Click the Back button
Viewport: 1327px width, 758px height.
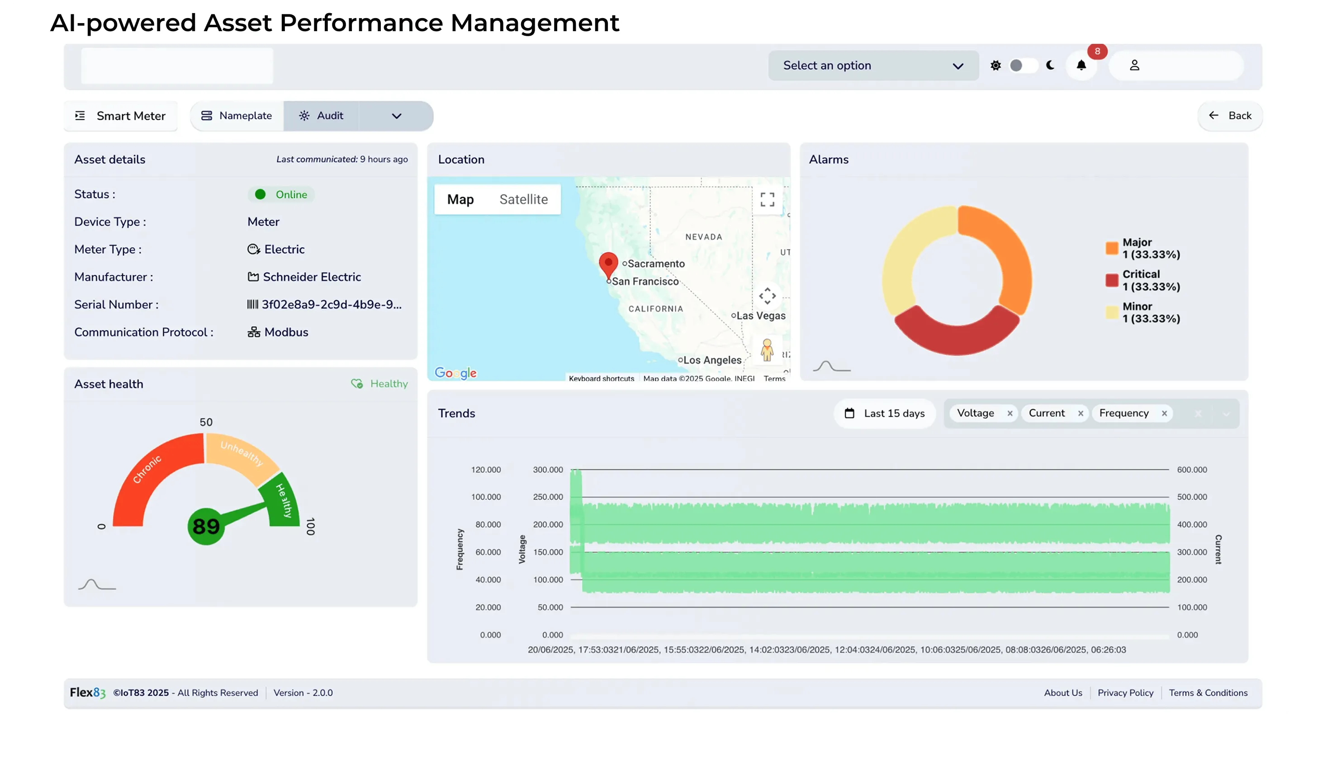point(1230,116)
